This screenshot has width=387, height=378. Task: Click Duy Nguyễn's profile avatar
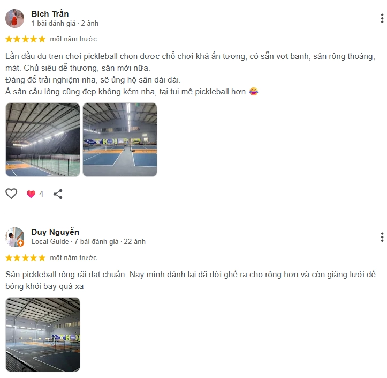[15, 237]
